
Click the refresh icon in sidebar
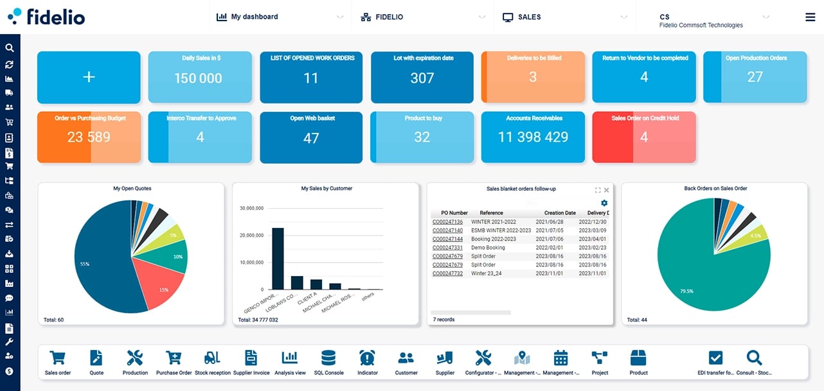tap(10, 65)
